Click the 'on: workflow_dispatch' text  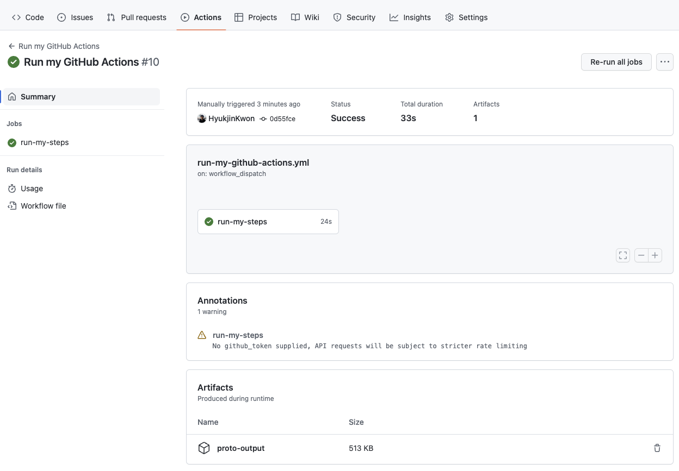coord(232,174)
